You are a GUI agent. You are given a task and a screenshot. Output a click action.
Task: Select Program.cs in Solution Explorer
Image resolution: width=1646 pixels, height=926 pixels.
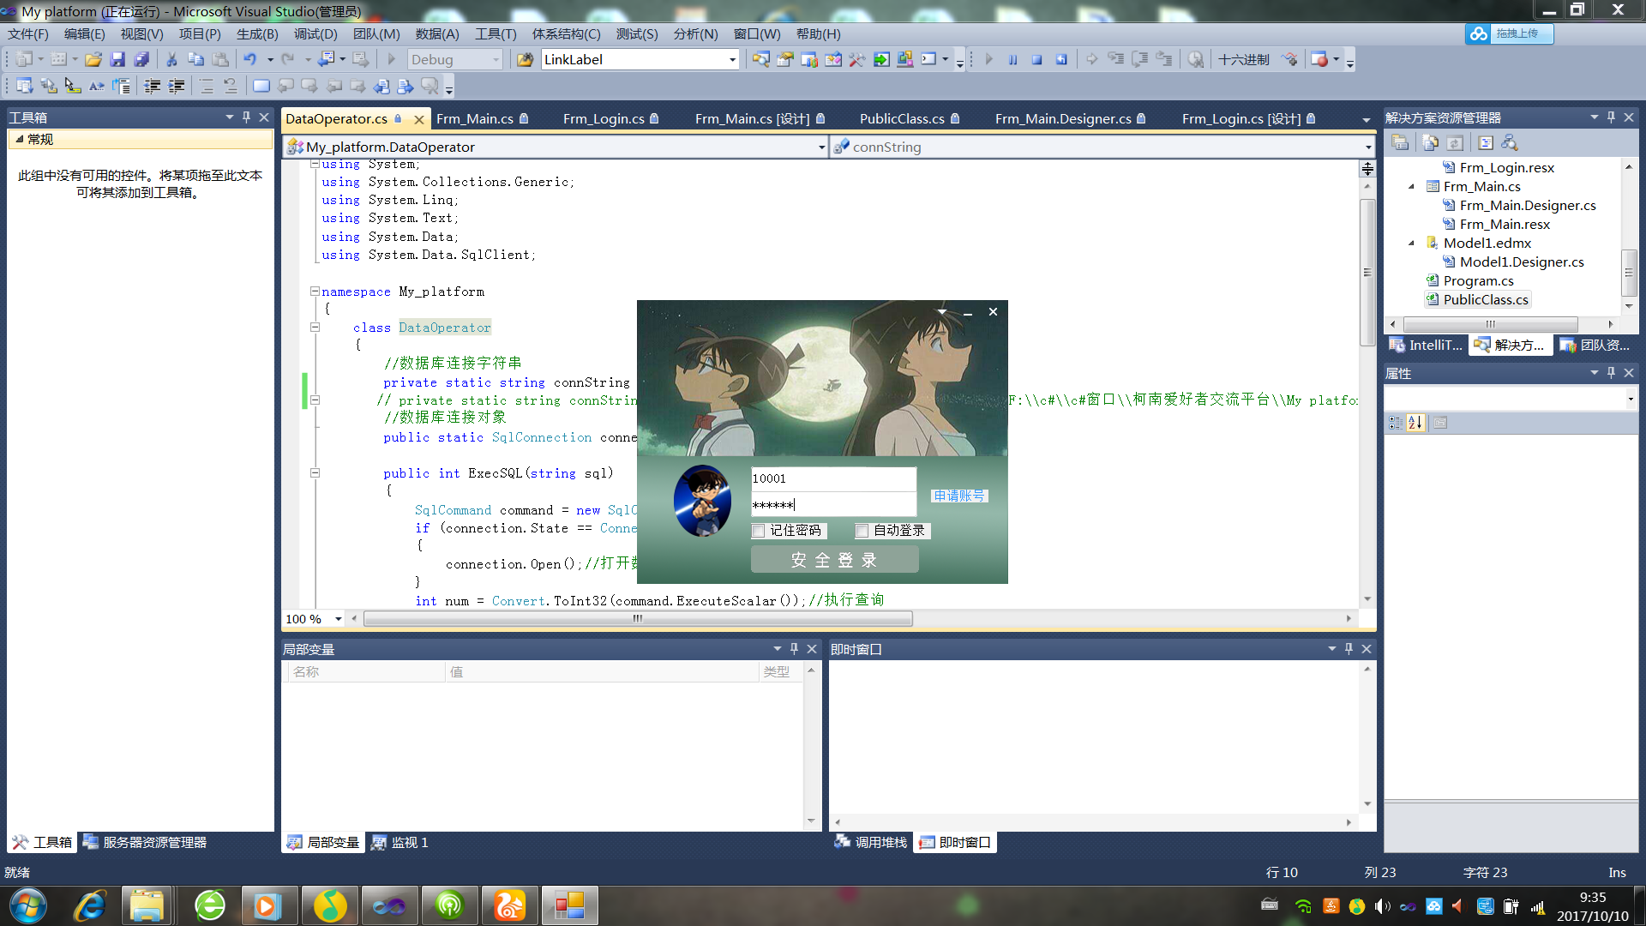[1478, 281]
